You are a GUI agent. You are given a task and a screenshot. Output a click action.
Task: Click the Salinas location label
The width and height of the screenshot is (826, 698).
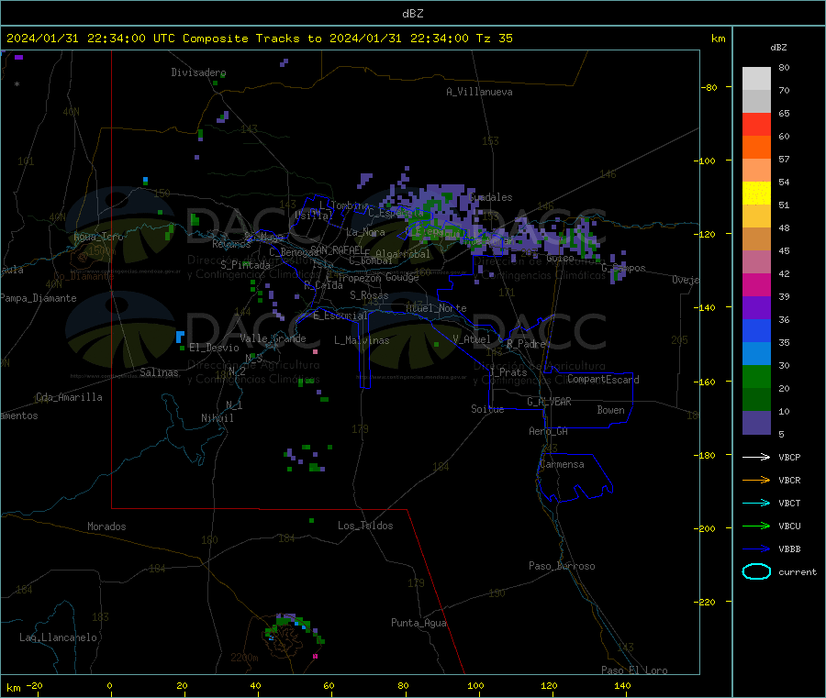click(159, 372)
